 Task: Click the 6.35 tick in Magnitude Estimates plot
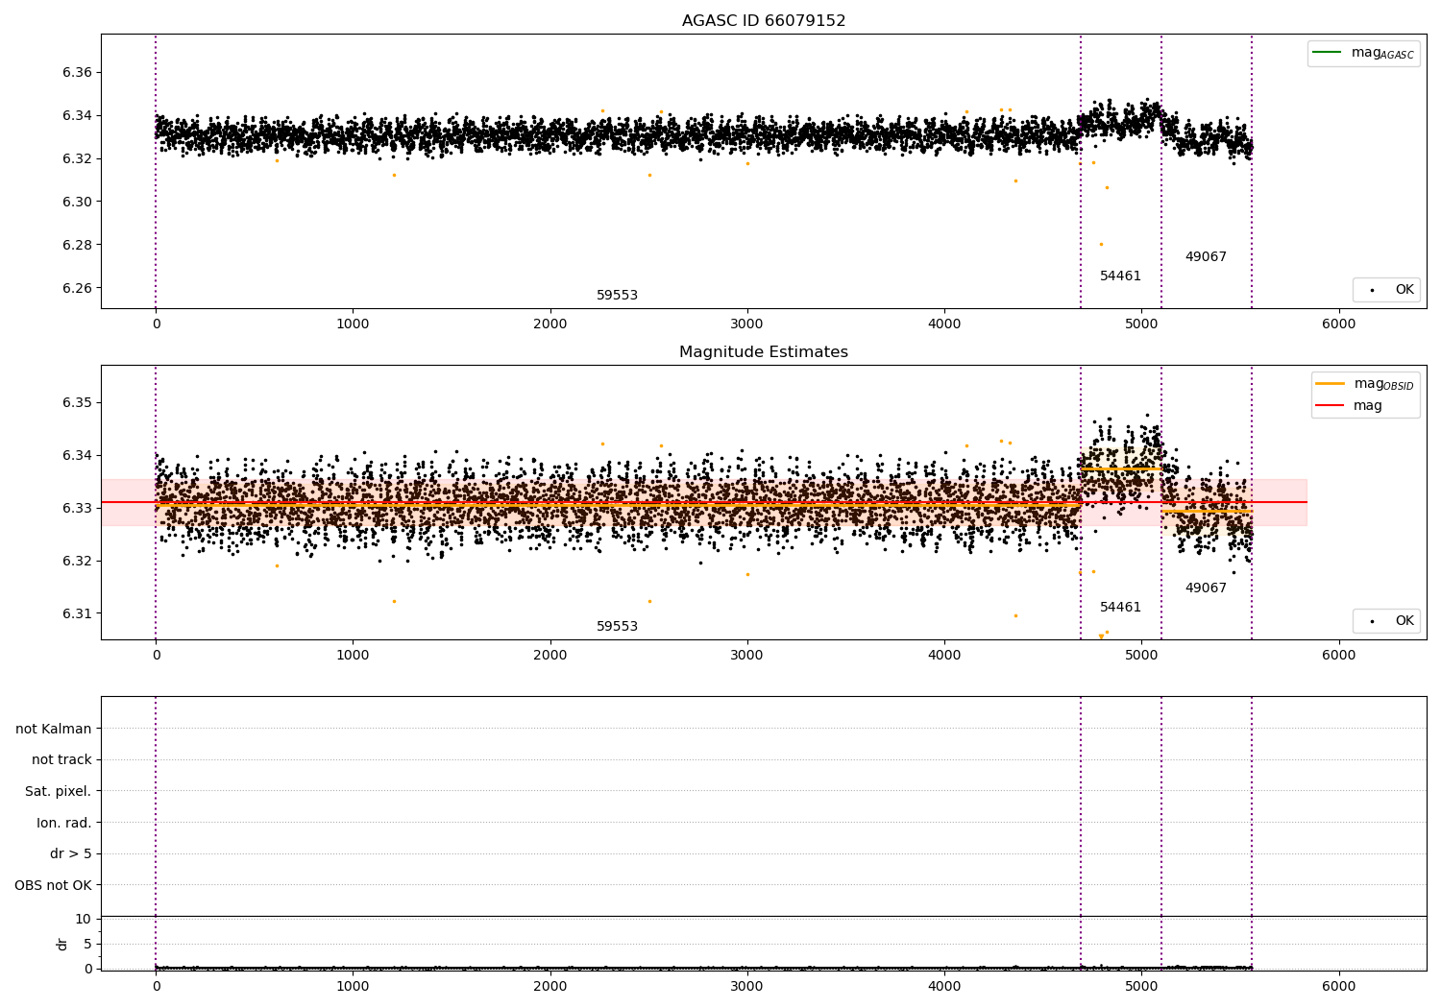[x=77, y=402]
